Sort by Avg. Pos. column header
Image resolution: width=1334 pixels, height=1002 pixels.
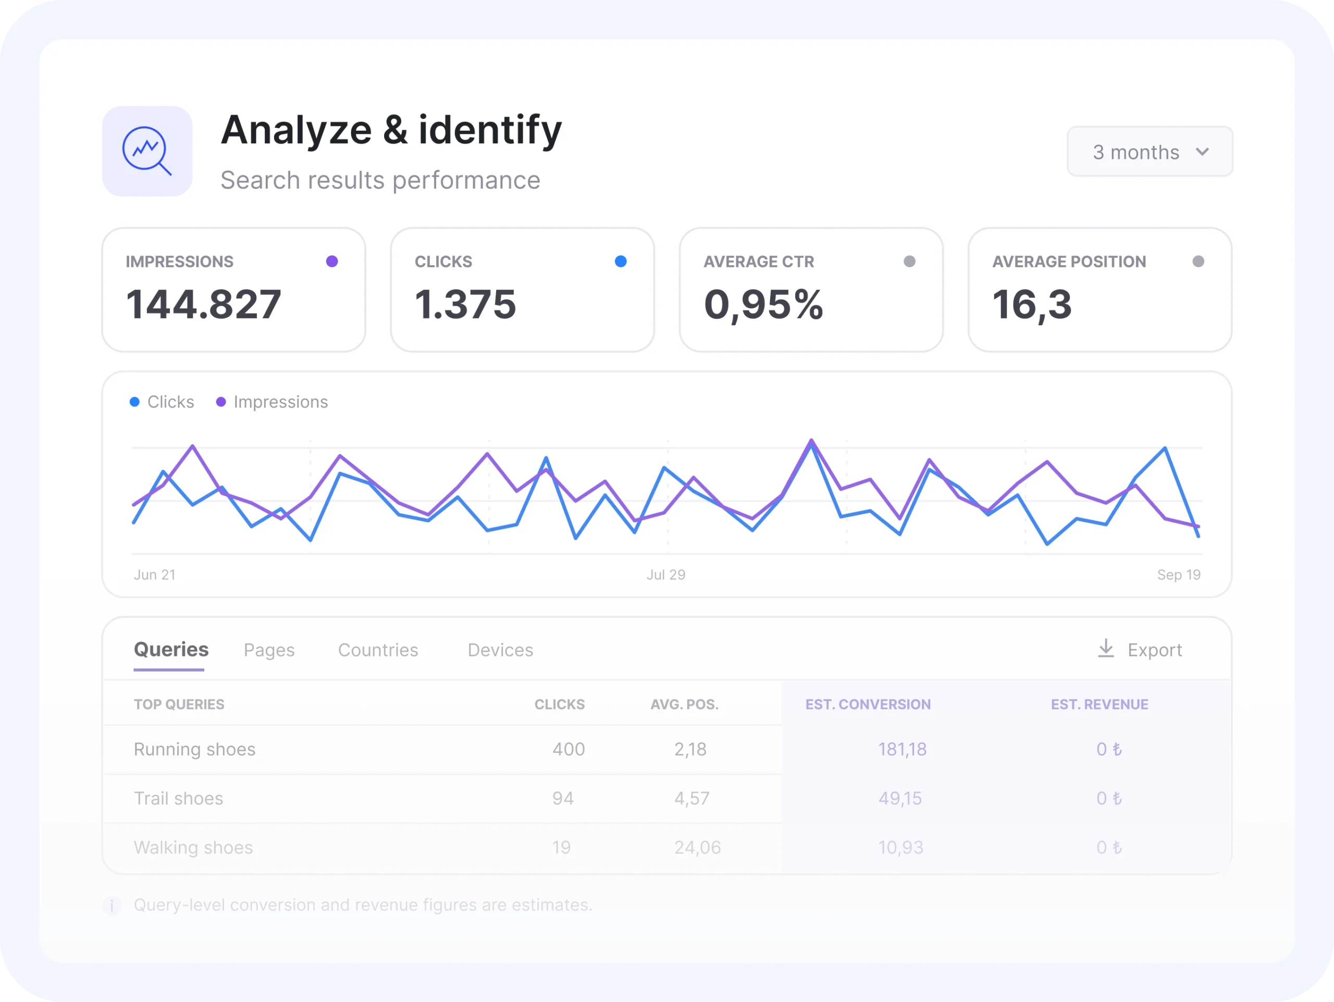(x=685, y=704)
